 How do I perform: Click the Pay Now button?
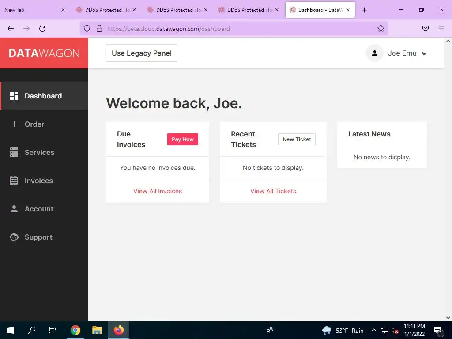pyautogui.click(x=182, y=139)
